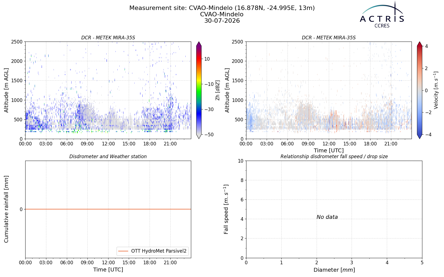Click the '−30' tick on the Zh colorbar

209,109
